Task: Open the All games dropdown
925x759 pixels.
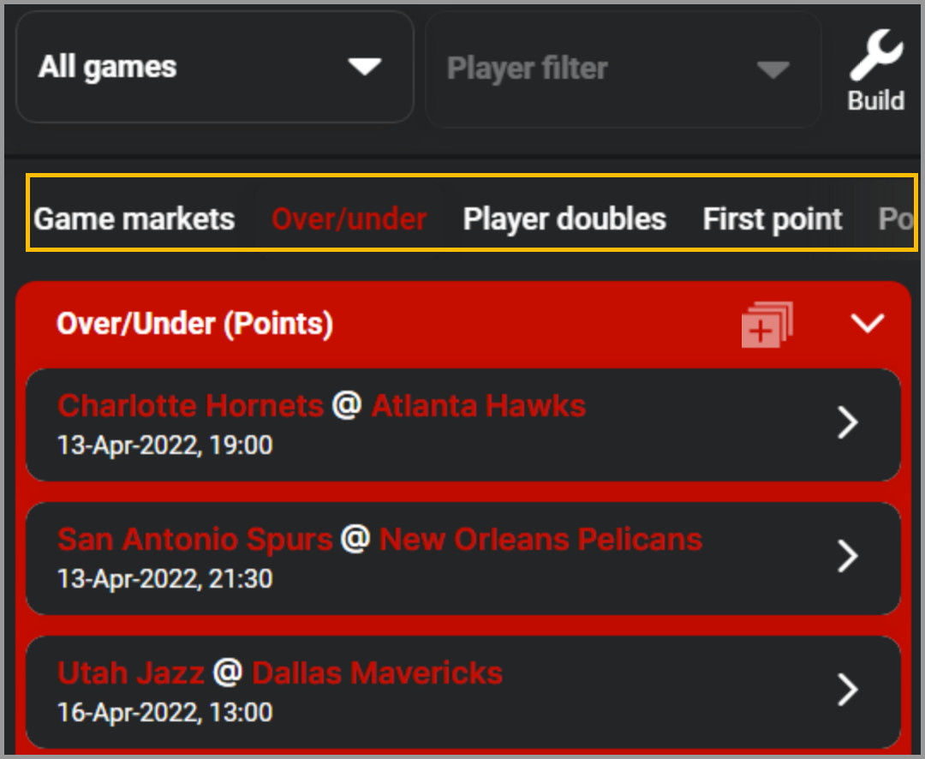Action: (215, 67)
